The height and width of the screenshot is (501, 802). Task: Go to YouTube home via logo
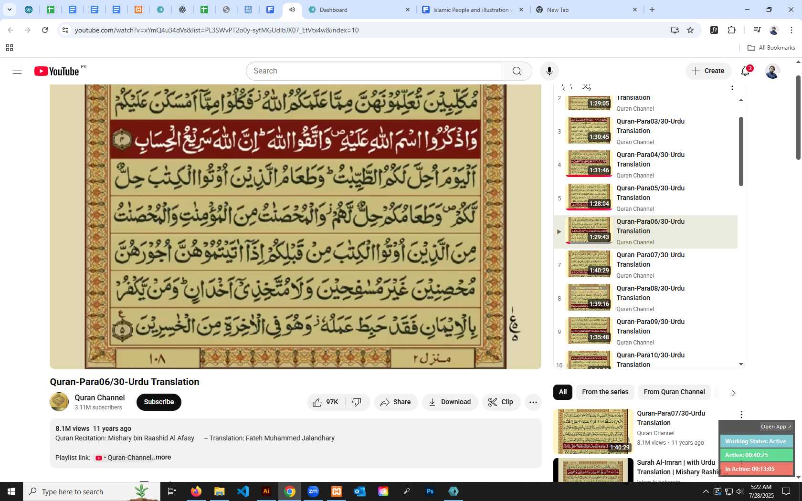click(x=56, y=71)
